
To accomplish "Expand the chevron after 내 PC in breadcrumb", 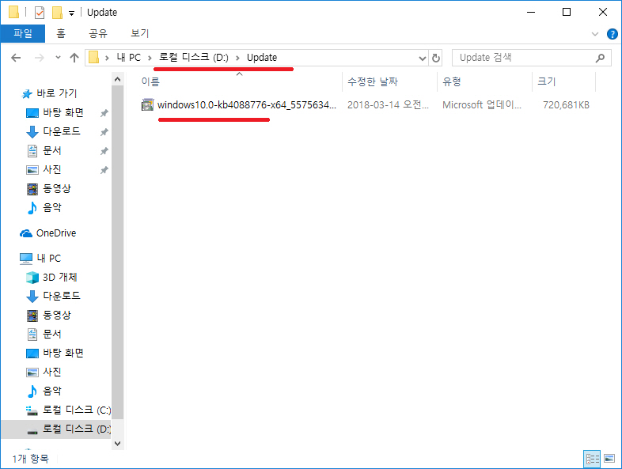I will click(150, 58).
